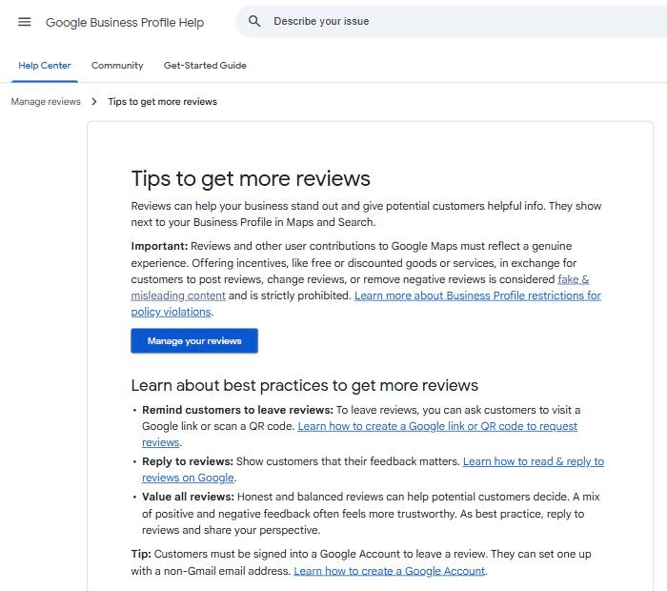Viewport: 667px width, 591px height.
Task: Click the 'Manage your reviews' button
Action: 194,341
